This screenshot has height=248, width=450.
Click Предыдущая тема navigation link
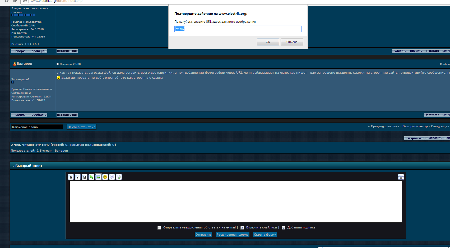click(x=385, y=126)
